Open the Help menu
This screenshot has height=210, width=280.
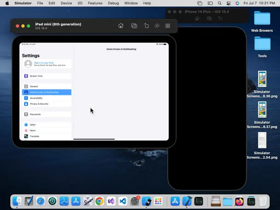pos(147,3)
